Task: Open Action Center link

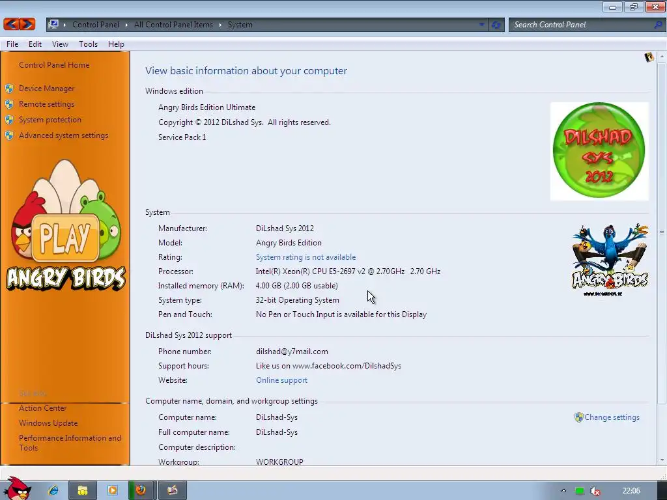Action: (42, 408)
